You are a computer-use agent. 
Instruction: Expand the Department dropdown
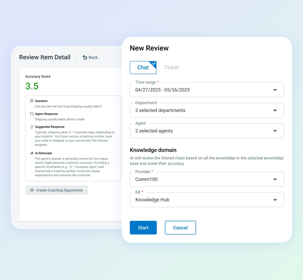tap(275, 110)
